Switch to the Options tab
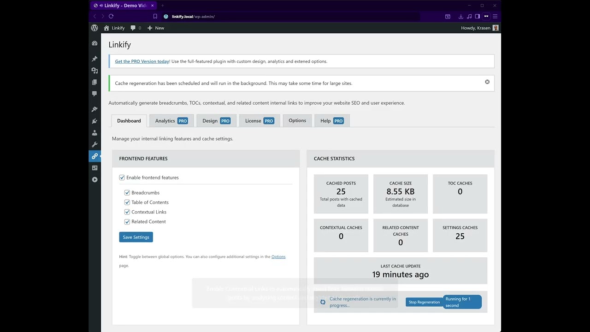The width and height of the screenshot is (590, 332). pyautogui.click(x=297, y=121)
